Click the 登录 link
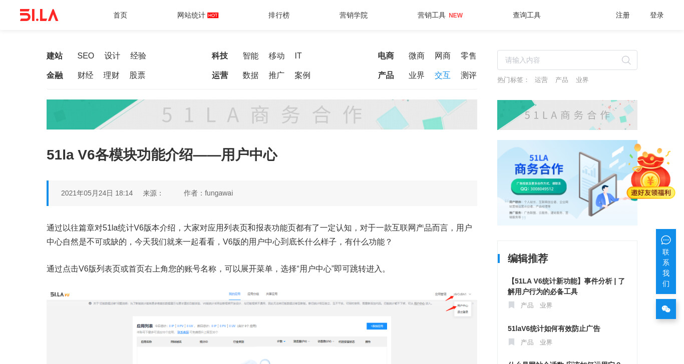684x364 pixels. [x=657, y=15]
